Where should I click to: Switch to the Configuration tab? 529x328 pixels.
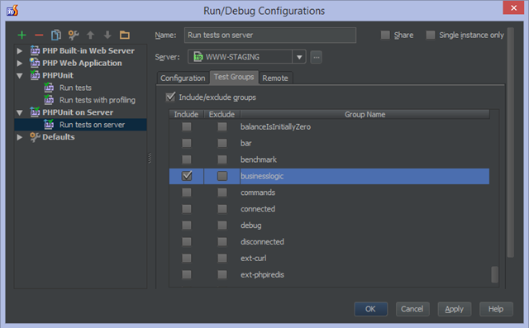tap(183, 78)
